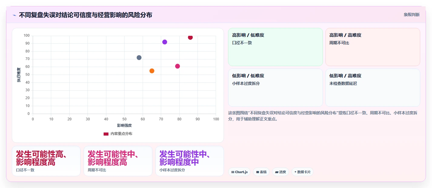
Task: Select the 高影响 / 高难度 quadrant card
Action: (x=373, y=47)
